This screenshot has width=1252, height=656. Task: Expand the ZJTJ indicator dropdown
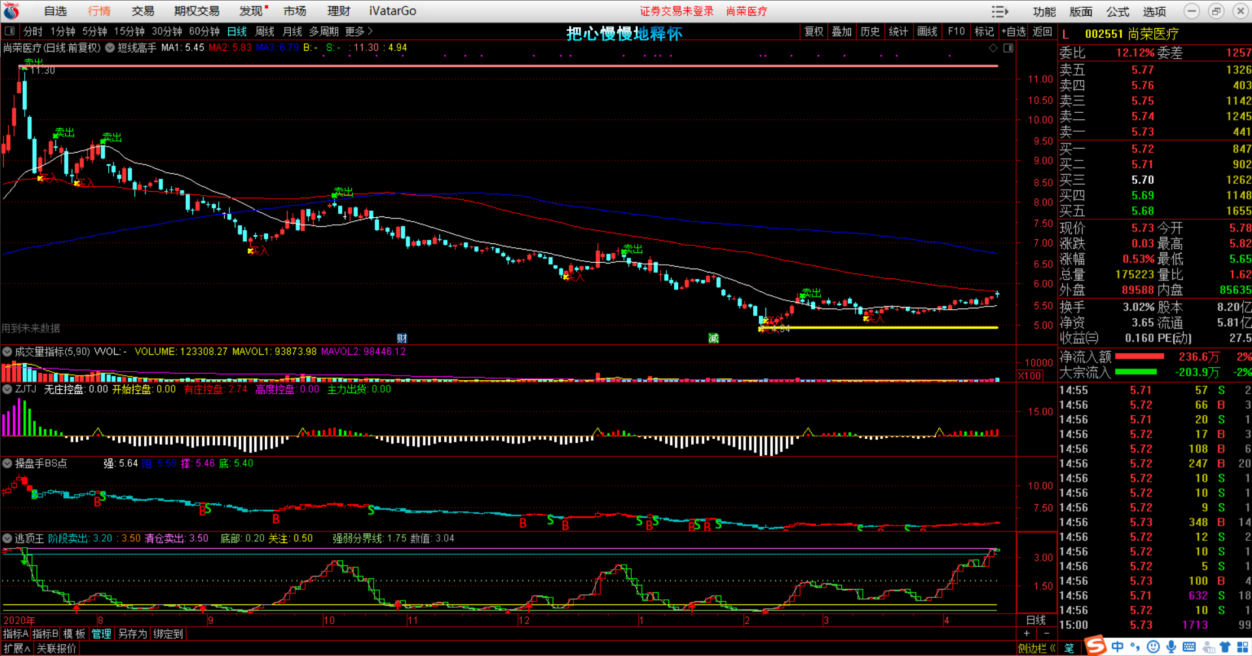[x=7, y=389]
